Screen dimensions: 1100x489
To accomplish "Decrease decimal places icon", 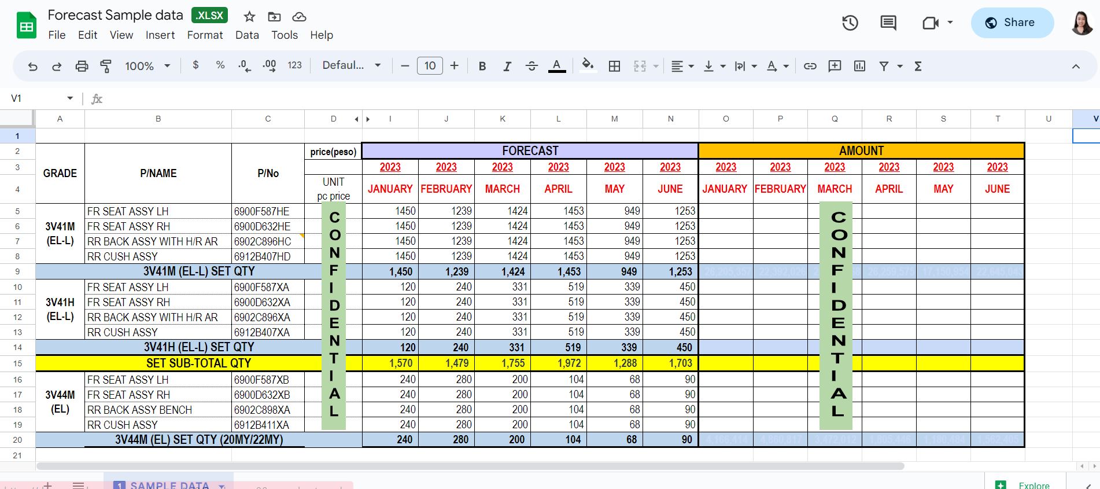I will (244, 66).
